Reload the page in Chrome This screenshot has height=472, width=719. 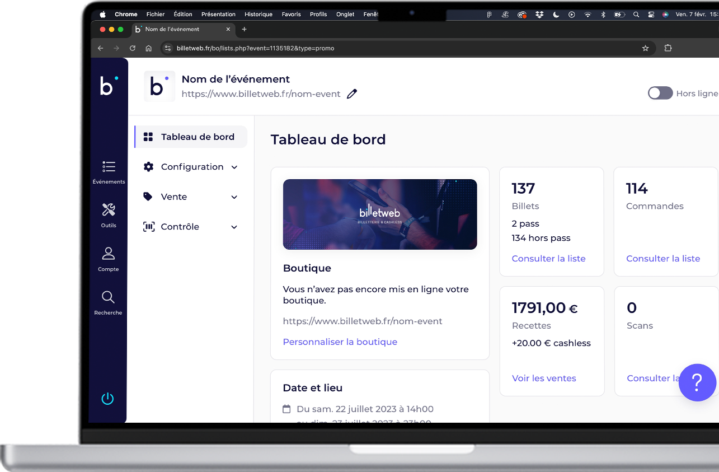(x=133, y=48)
